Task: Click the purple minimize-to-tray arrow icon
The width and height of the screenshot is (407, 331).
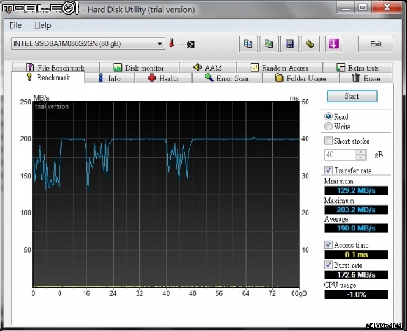Action: pyautogui.click(x=334, y=44)
